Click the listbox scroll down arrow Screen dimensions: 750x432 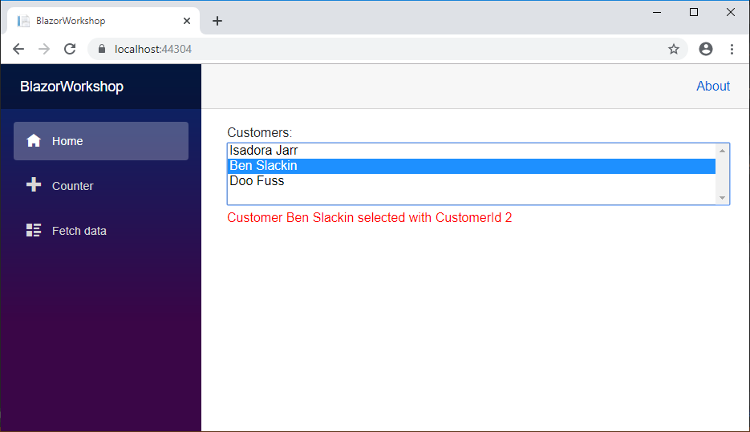point(722,197)
